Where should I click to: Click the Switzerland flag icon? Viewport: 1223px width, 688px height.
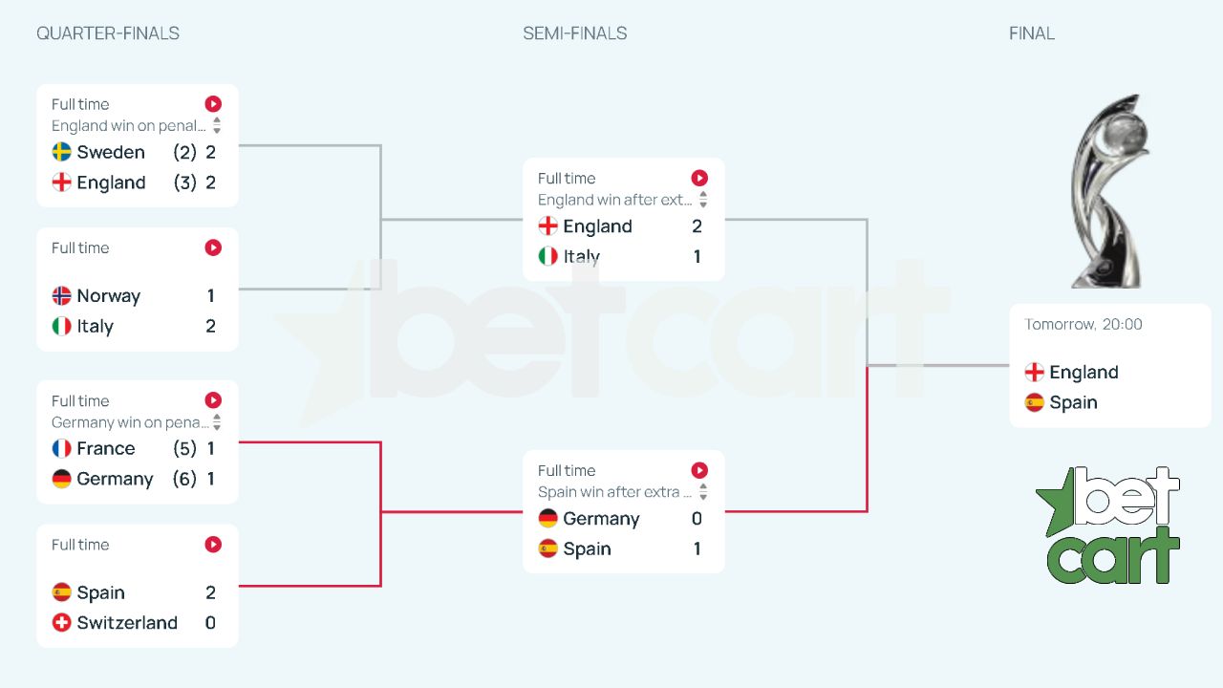click(62, 623)
